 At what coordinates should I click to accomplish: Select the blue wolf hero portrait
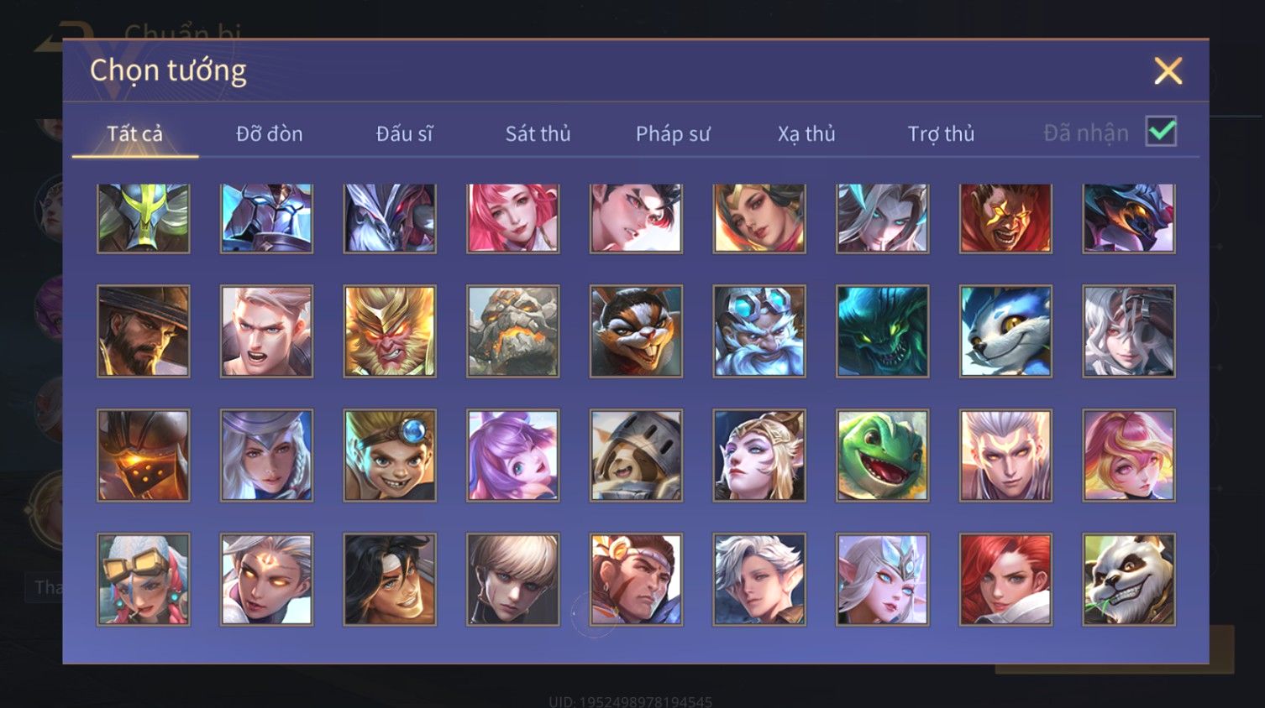1005,331
